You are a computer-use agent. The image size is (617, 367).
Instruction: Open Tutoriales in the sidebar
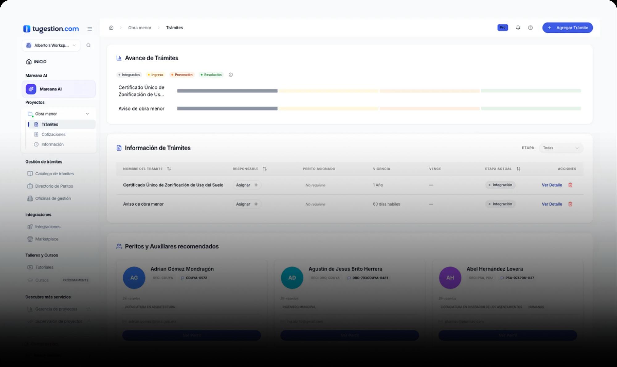click(x=40, y=267)
